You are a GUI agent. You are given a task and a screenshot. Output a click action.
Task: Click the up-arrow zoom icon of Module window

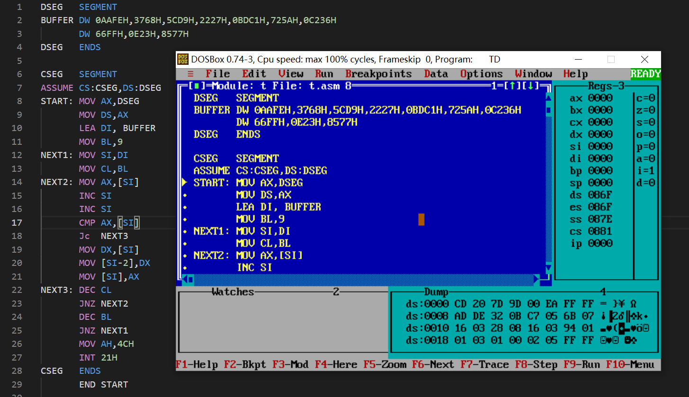(x=512, y=86)
